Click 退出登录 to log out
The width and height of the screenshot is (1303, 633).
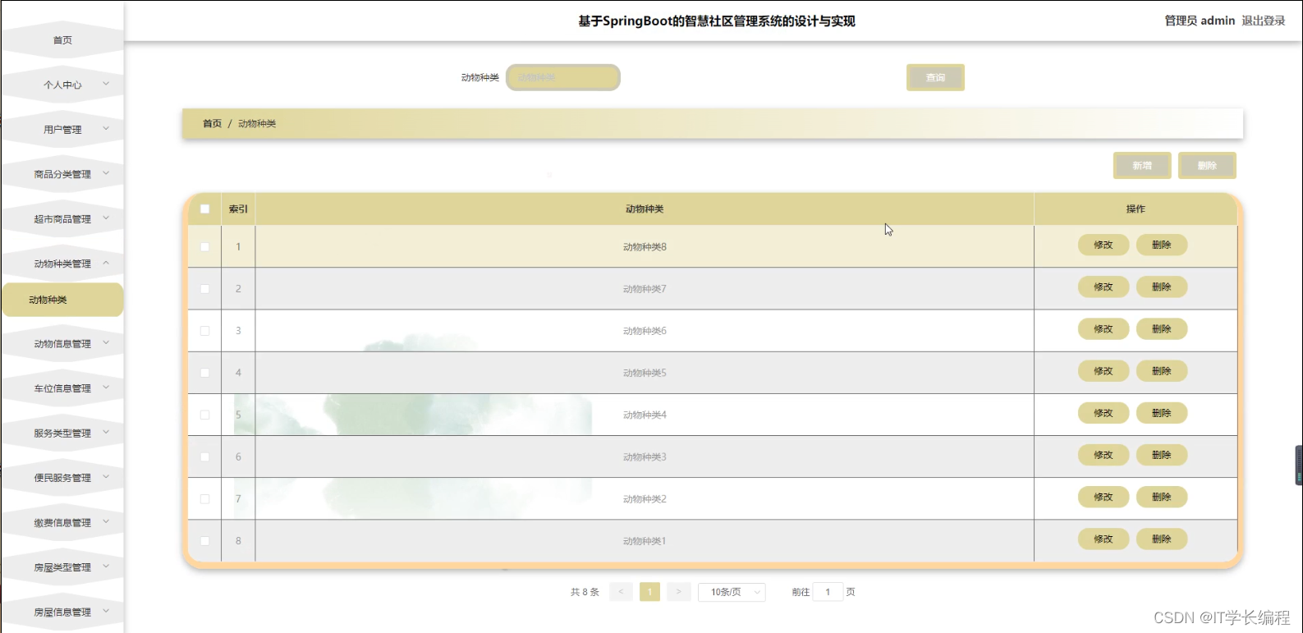[x=1264, y=21]
